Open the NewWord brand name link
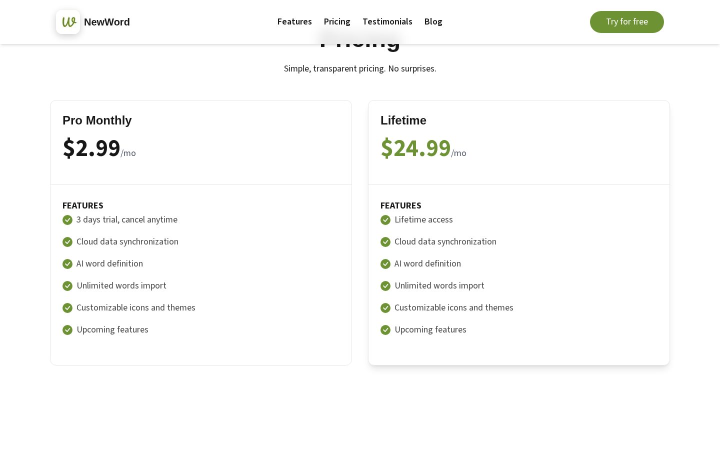Viewport: 720px width, 450px height. [x=107, y=22]
